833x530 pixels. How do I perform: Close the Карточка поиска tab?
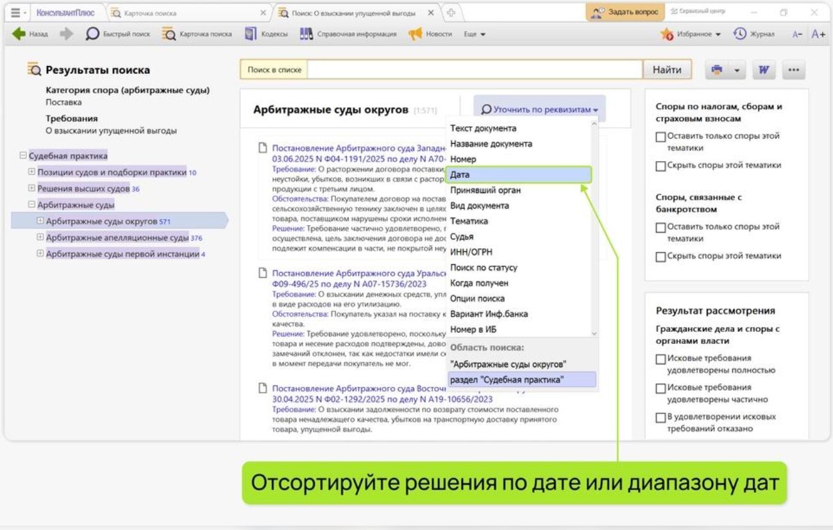tap(264, 13)
